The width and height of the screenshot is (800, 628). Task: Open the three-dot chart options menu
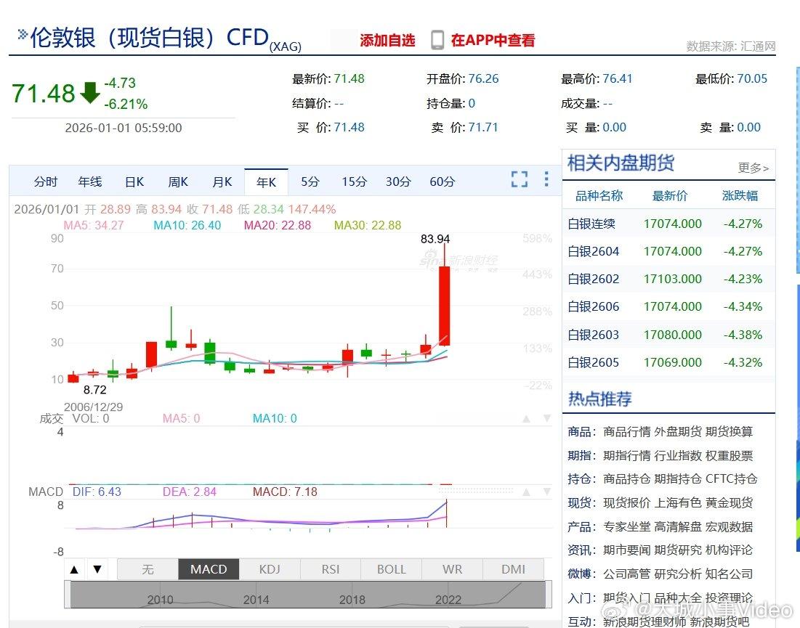tap(546, 179)
